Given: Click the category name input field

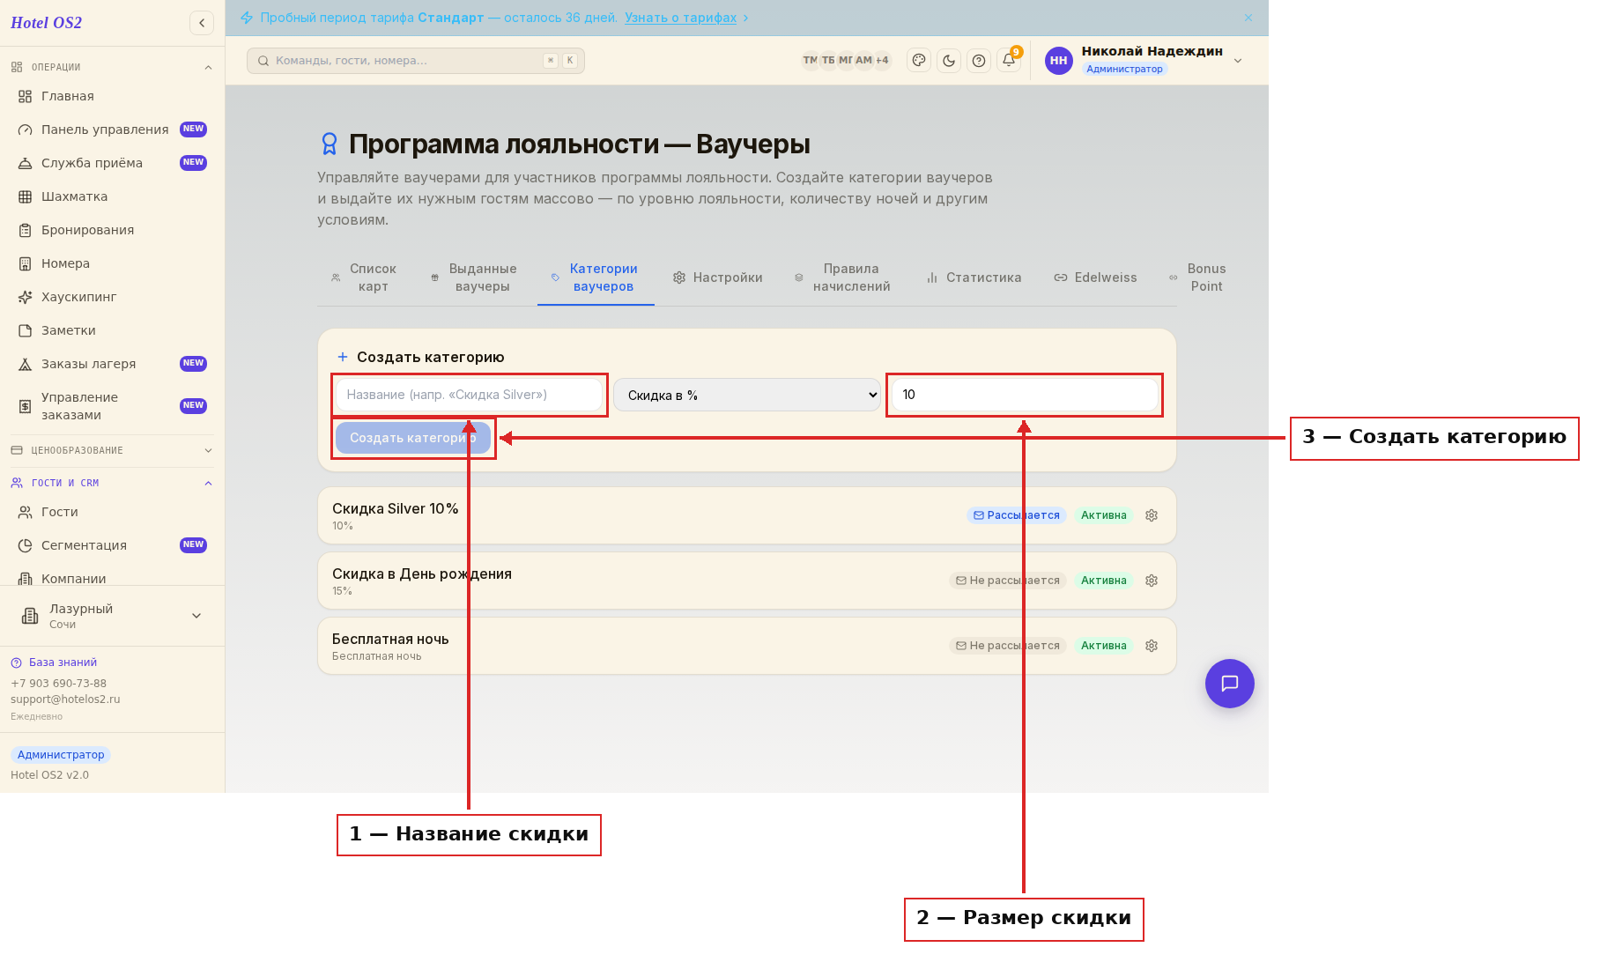Looking at the screenshot, I should pyautogui.click(x=469, y=395).
